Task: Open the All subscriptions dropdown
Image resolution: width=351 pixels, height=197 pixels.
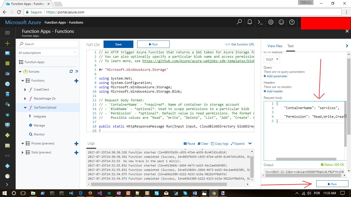Action: click(48, 53)
